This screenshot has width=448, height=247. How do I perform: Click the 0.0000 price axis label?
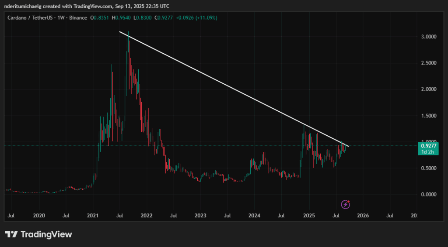[x=429, y=194]
